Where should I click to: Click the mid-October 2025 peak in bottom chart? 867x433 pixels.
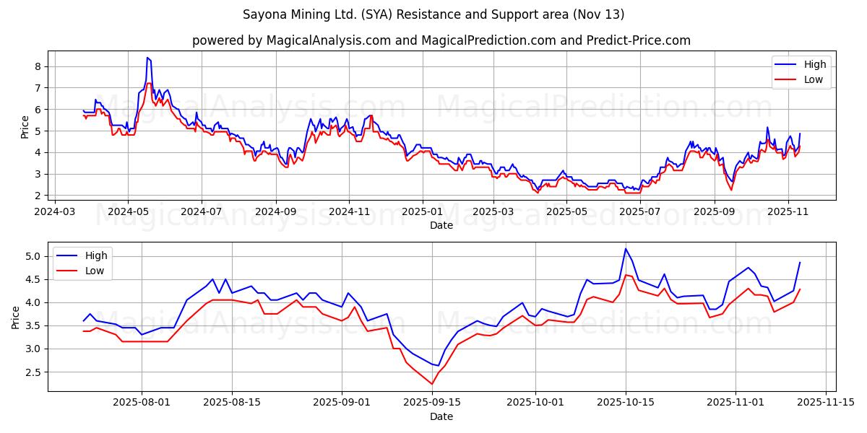[x=626, y=249]
